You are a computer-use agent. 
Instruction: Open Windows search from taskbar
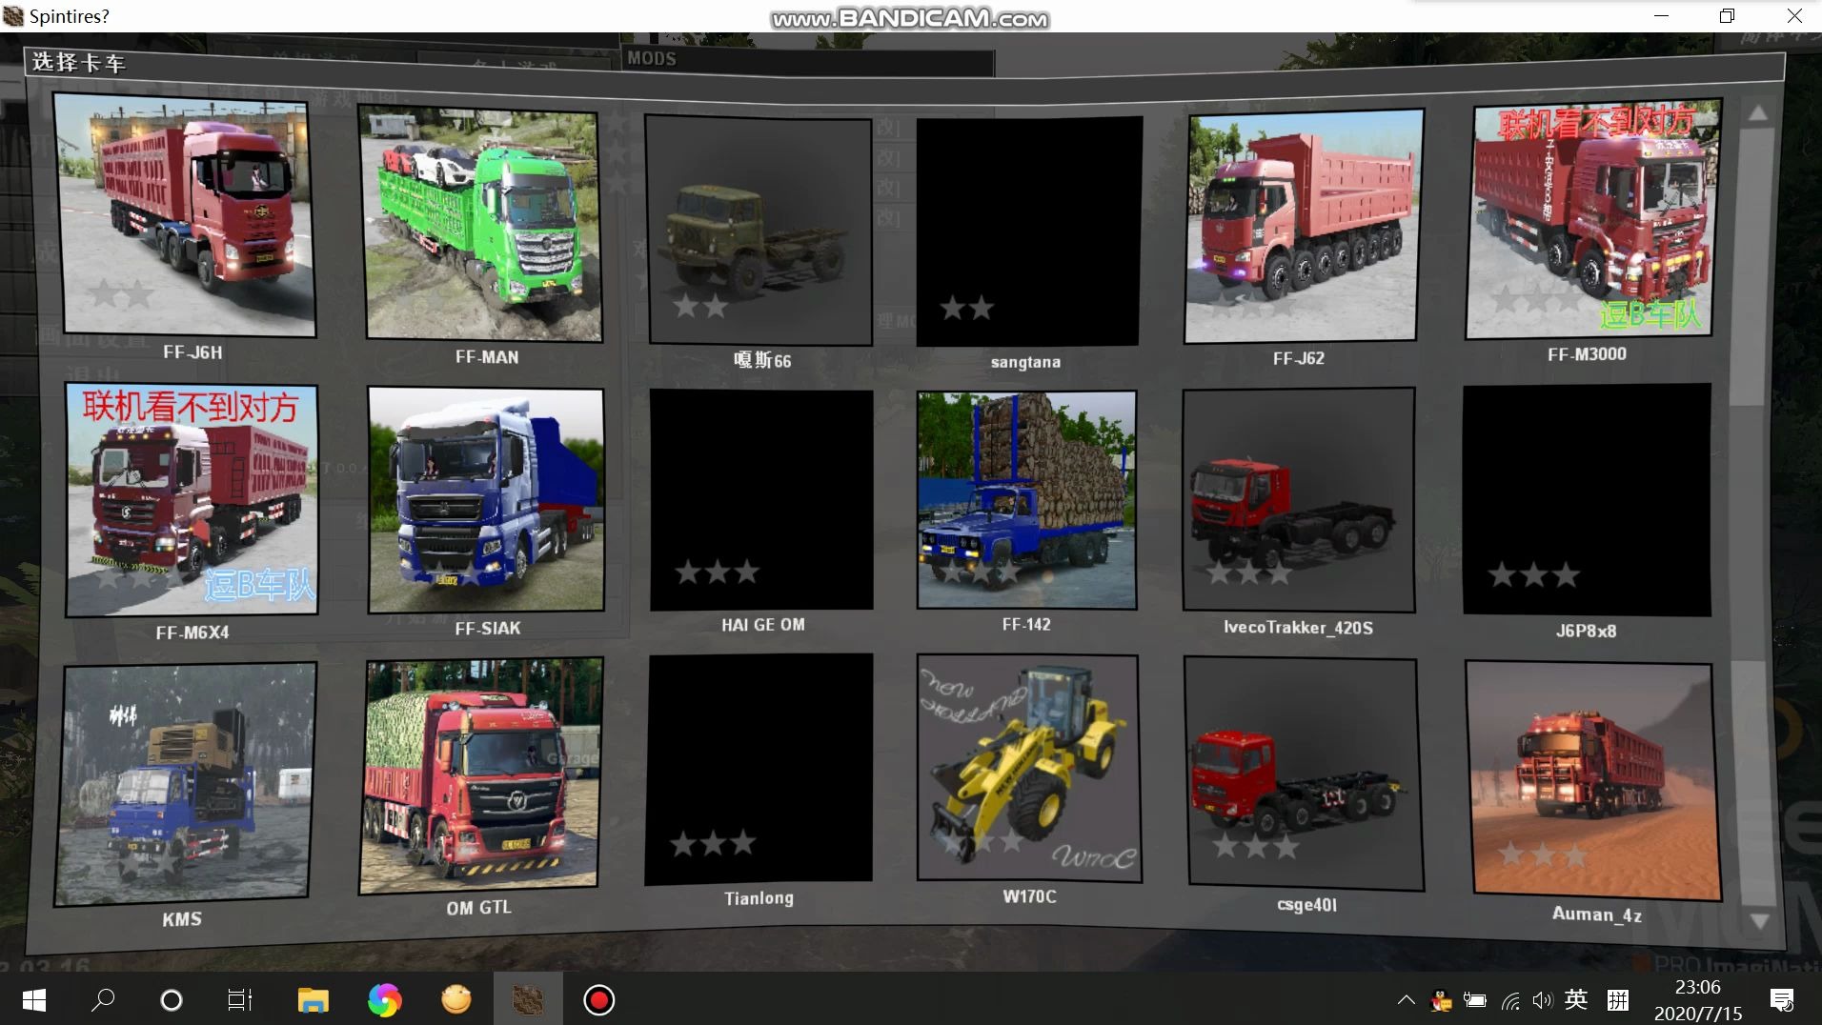pyautogui.click(x=103, y=1000)
